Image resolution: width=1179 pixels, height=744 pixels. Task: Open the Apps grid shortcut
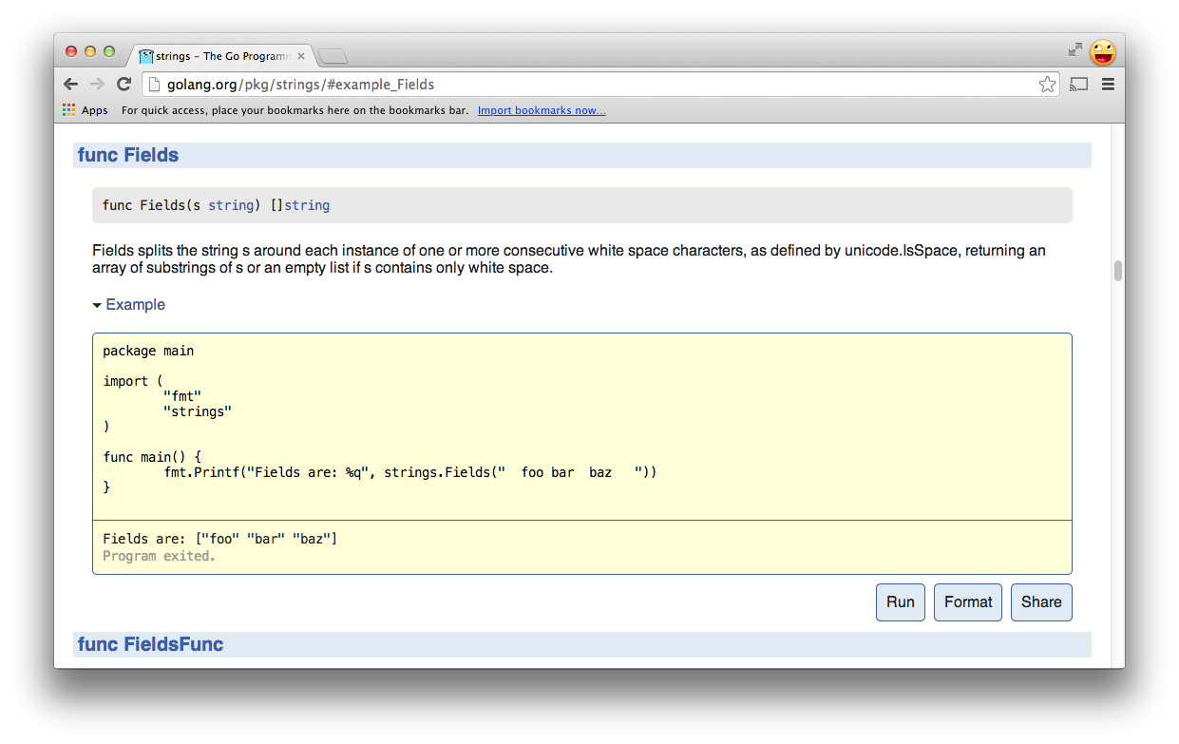click(x=86, y=110)
